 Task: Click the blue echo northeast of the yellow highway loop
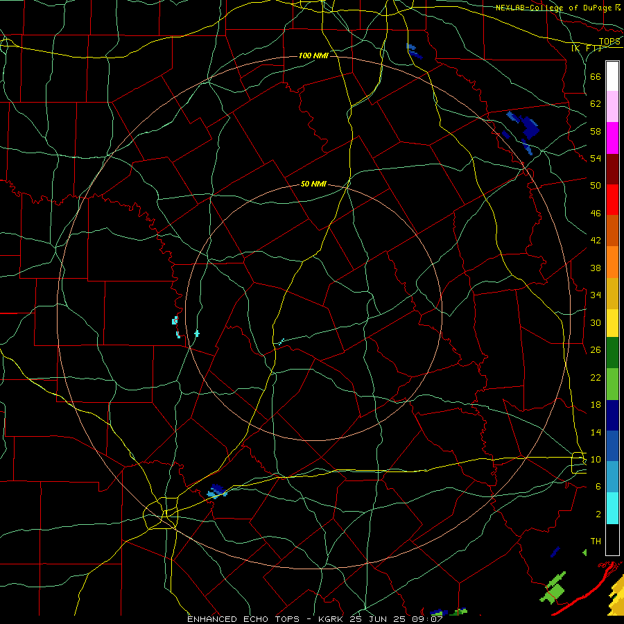point(217,492)
